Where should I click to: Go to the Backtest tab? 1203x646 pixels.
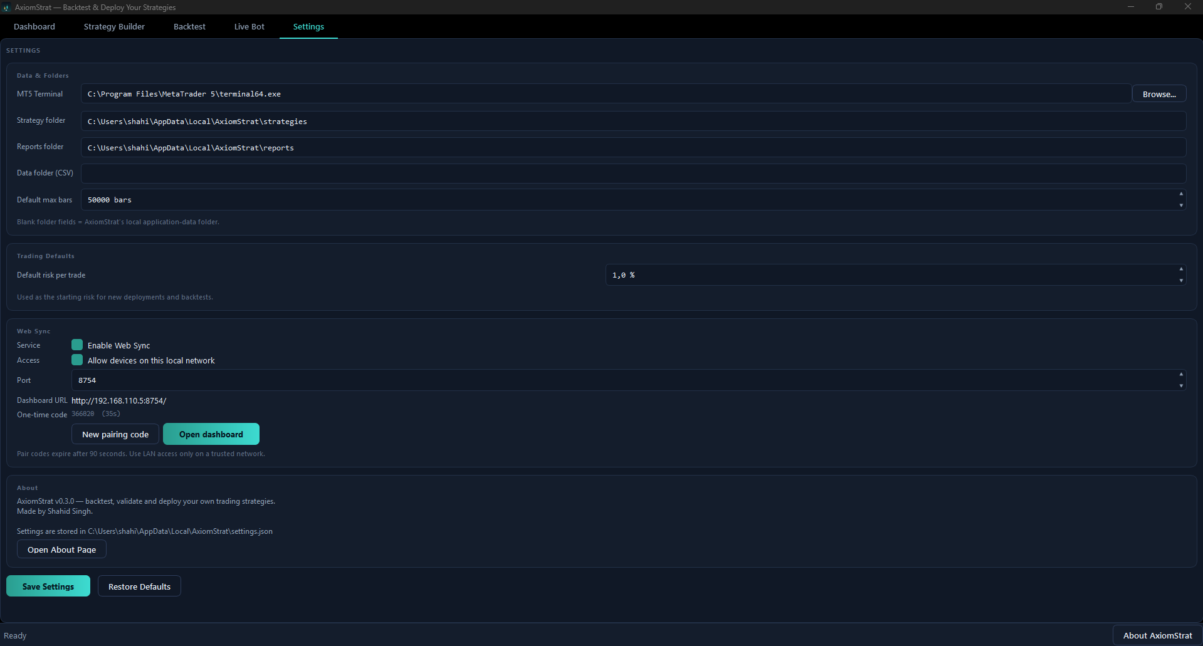(189, 26)
